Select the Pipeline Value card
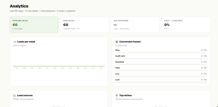The height and width of the screenshot is (107, 218). pyautogui.click(x=34, y=25)
